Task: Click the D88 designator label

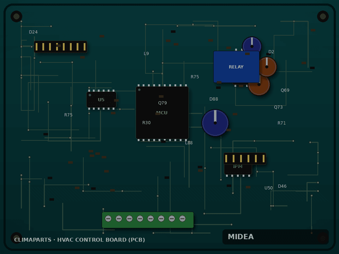Action: (214, 99)
